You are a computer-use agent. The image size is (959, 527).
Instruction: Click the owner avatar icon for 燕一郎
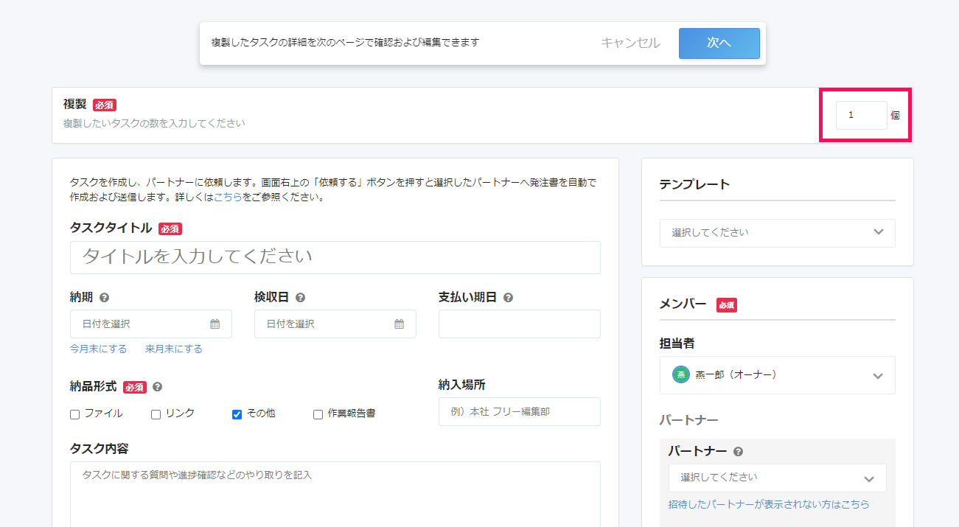[680, 374]
